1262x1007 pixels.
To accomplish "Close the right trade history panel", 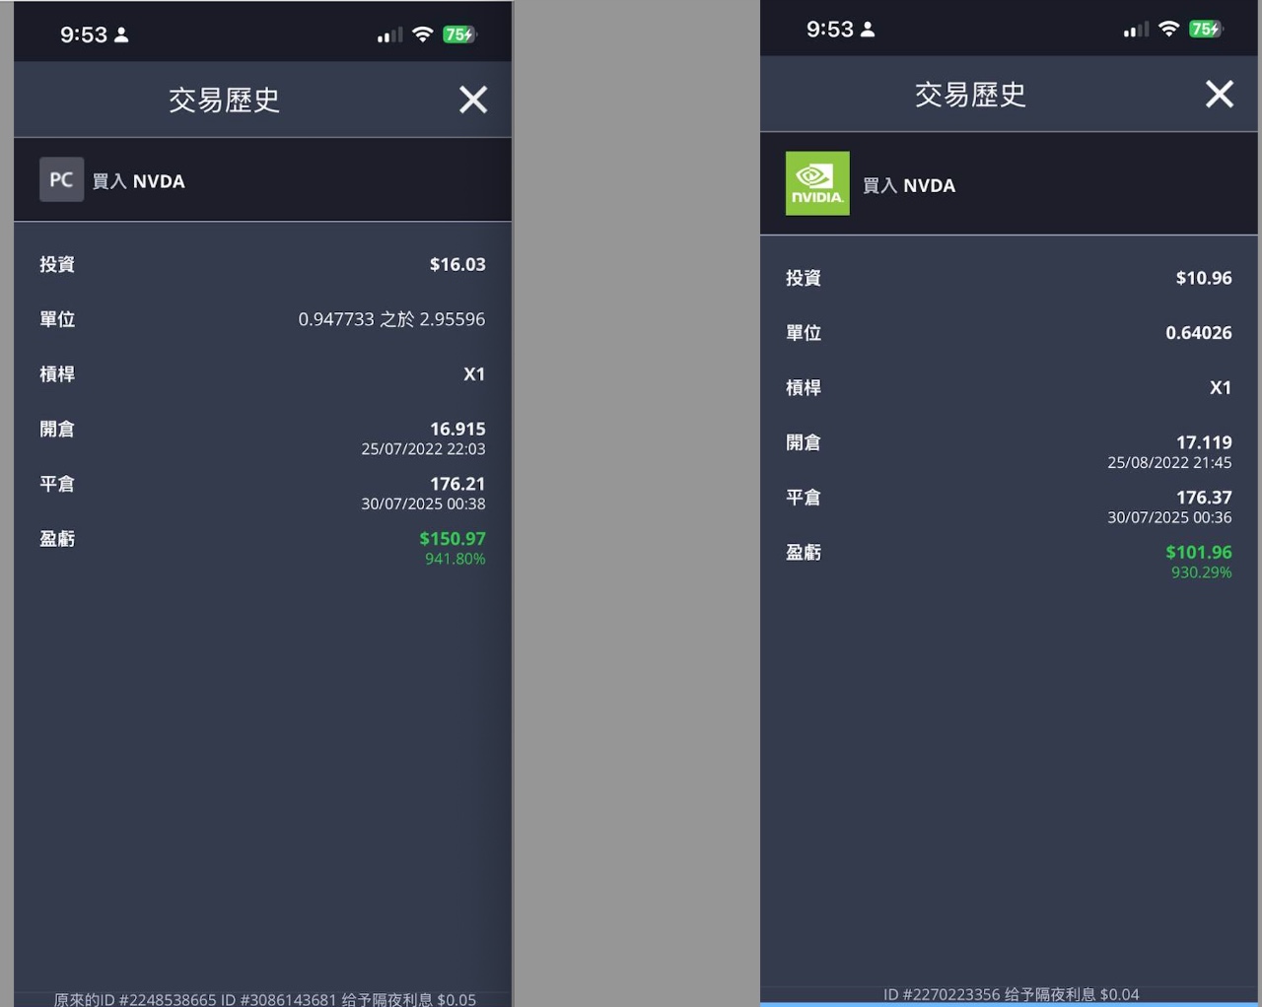I will click(1220, 94).
